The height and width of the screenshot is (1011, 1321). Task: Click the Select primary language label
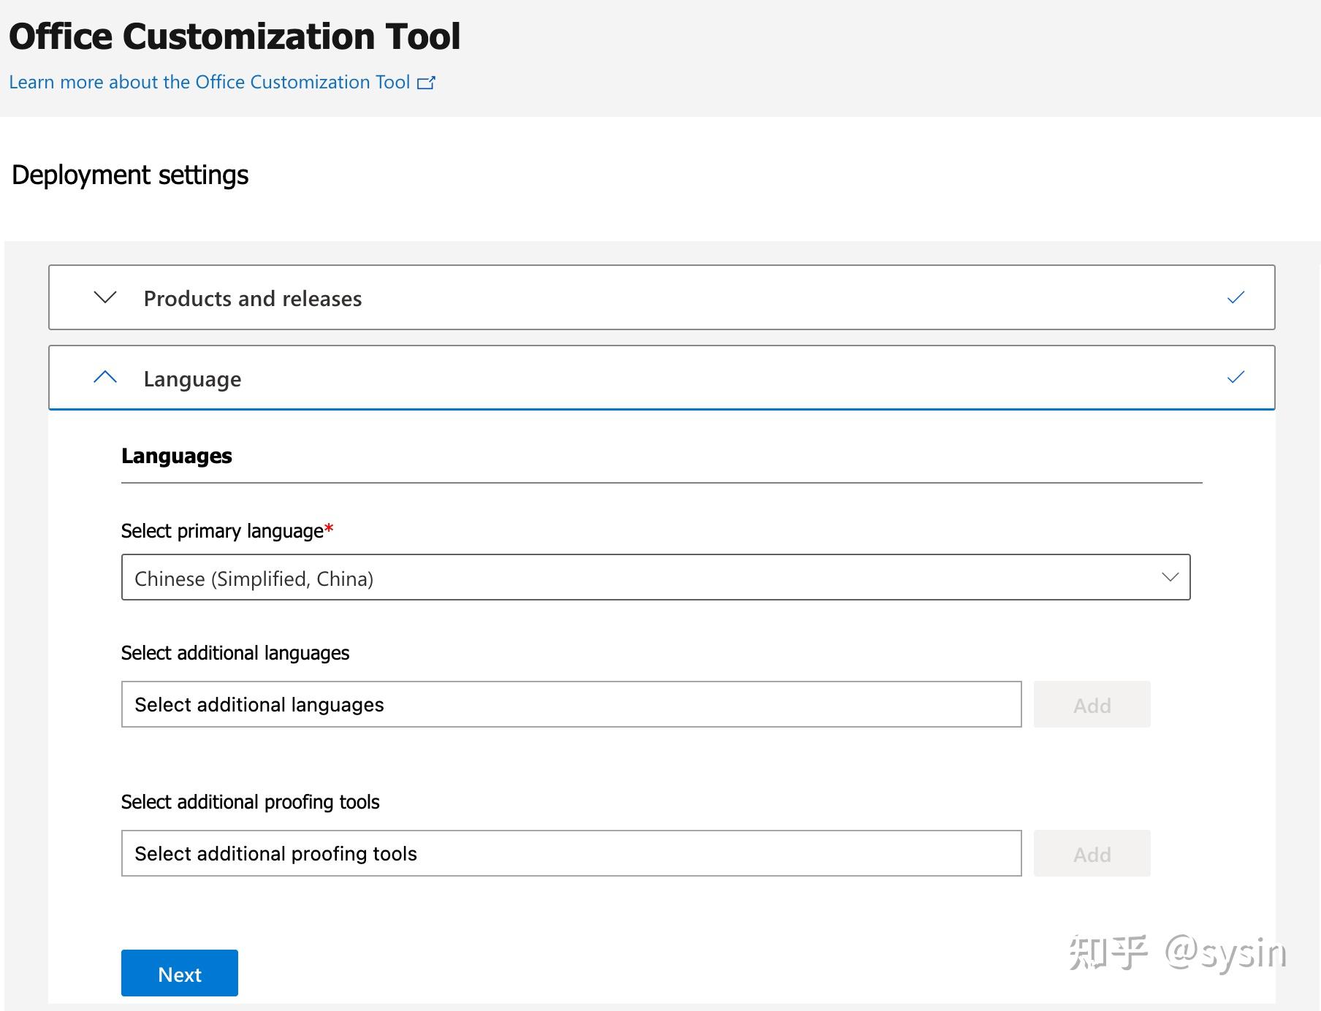[x=227, y=531]
